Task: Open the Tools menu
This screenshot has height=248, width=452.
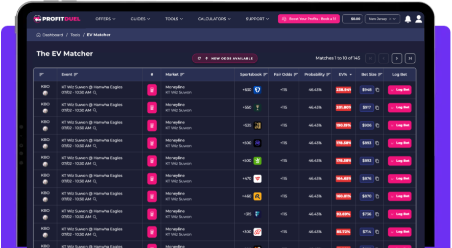Action: (x=174, y=19)
